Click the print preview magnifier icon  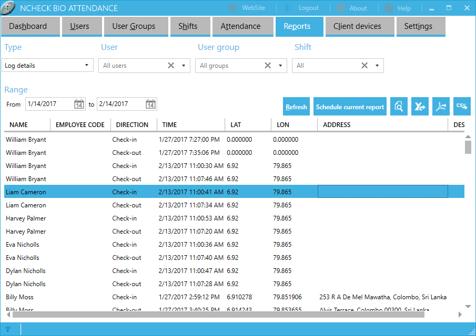pos(399,107)
